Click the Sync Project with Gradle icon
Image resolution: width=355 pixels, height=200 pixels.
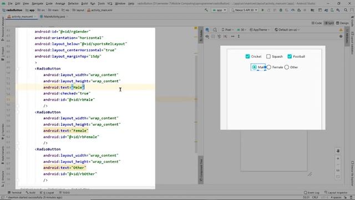(x=326, y=10)
